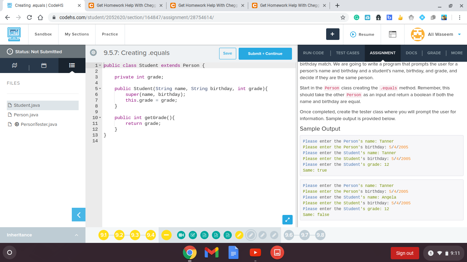
Task: Click the plus icon in top navbar
Action: click(x=333, y=34)
